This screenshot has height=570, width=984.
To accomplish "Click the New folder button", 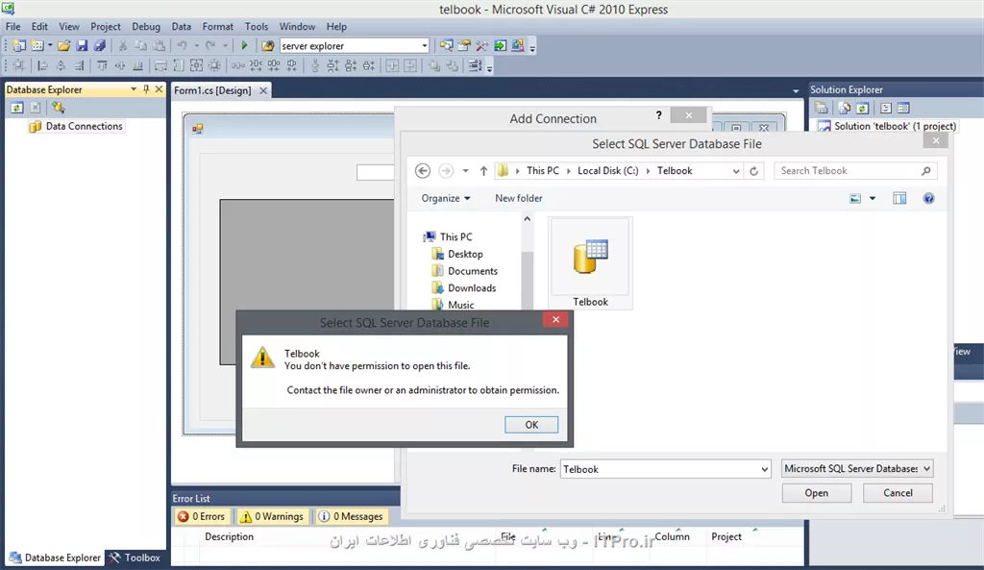I will (x=518, y=198).
